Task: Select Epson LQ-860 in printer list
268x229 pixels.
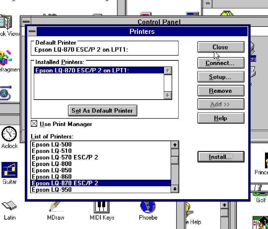Action: pyautogui.click(x=101, y=177)
